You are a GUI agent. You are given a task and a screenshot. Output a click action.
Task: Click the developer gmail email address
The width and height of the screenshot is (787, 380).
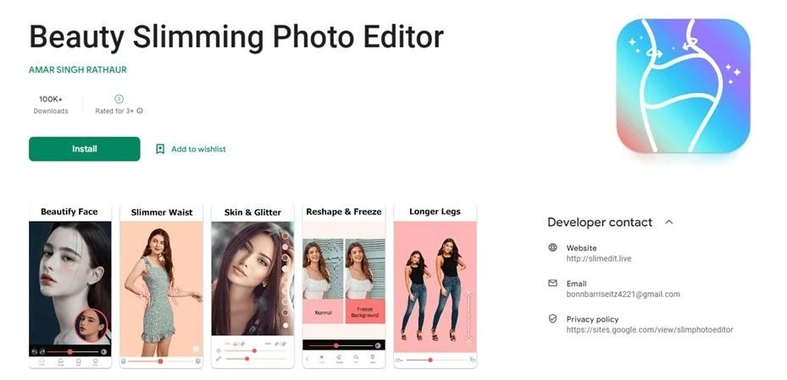624,295
